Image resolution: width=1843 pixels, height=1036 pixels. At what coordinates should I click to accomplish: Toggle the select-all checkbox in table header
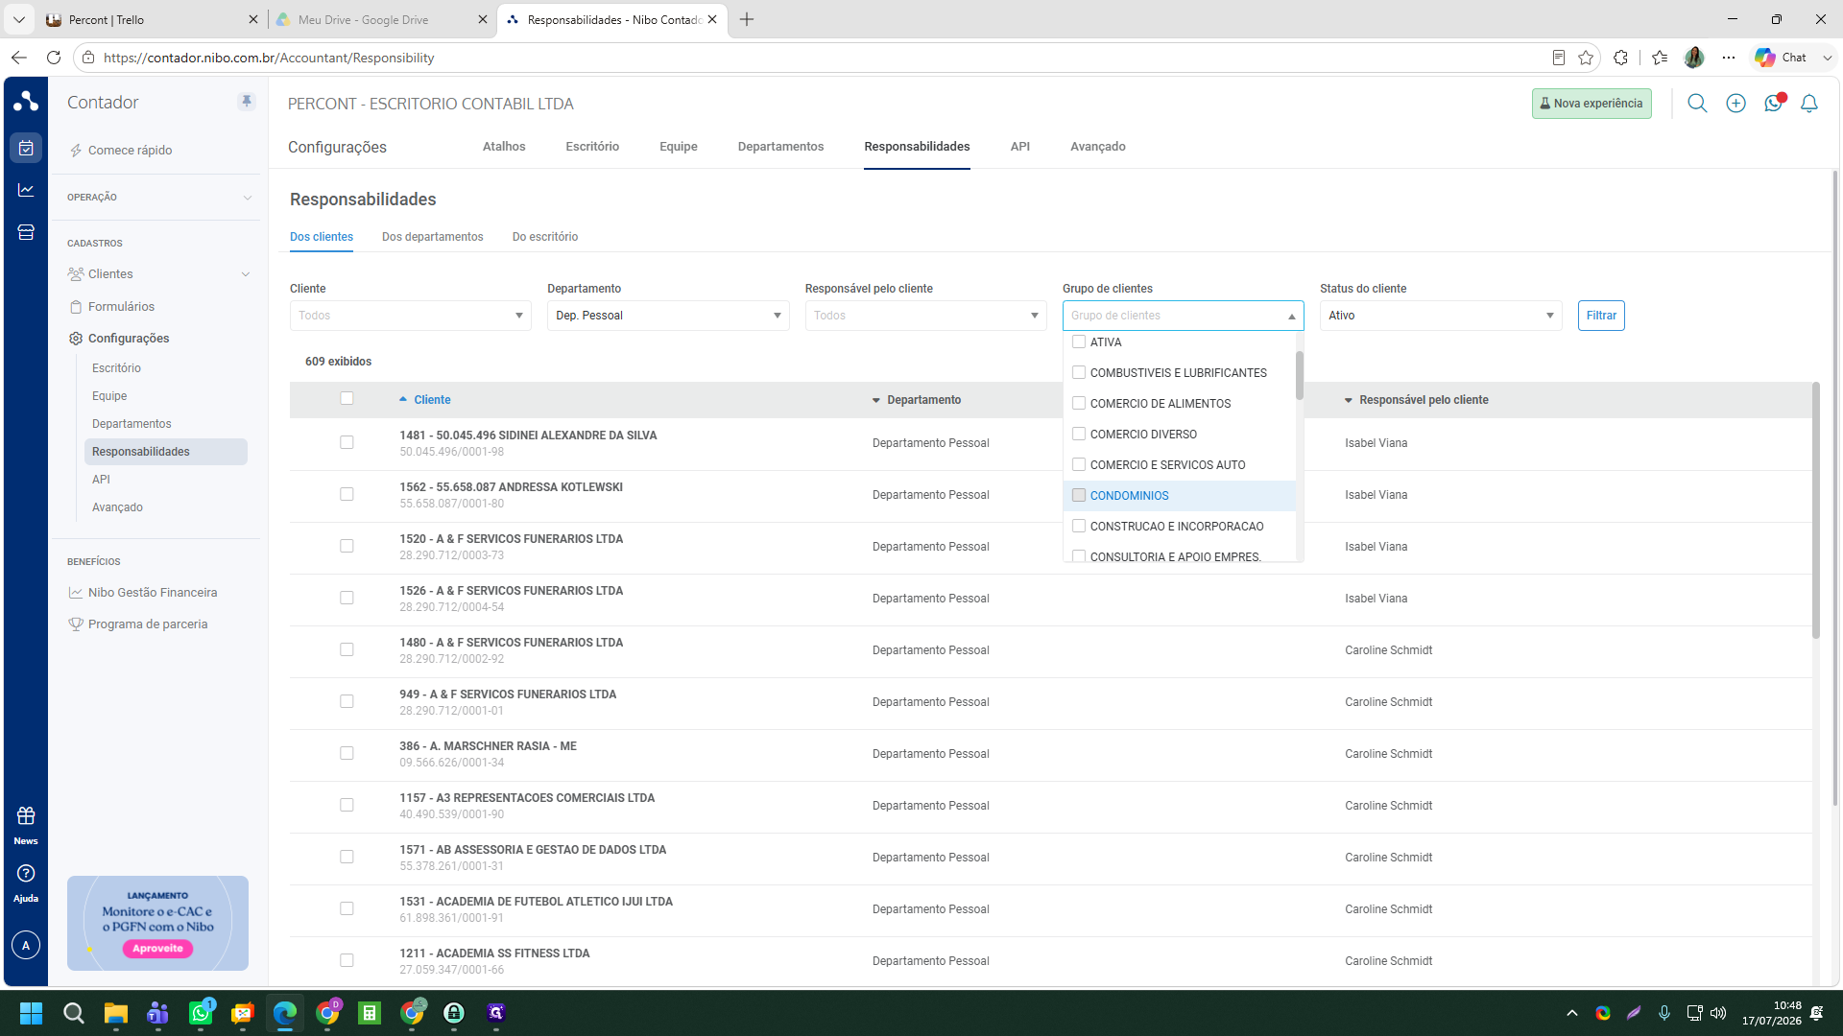click(347, 398)
